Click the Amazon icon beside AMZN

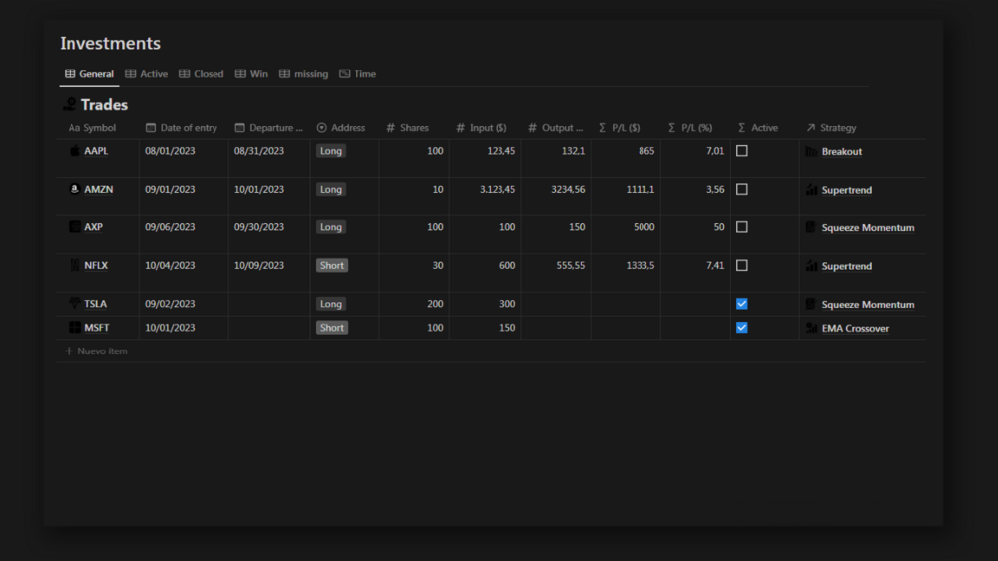pos(74,189)
